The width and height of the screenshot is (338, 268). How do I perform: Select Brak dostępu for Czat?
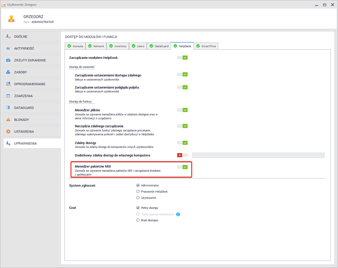(138, 220)
